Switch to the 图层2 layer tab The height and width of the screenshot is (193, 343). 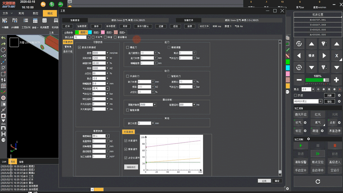tap(94, 32)
